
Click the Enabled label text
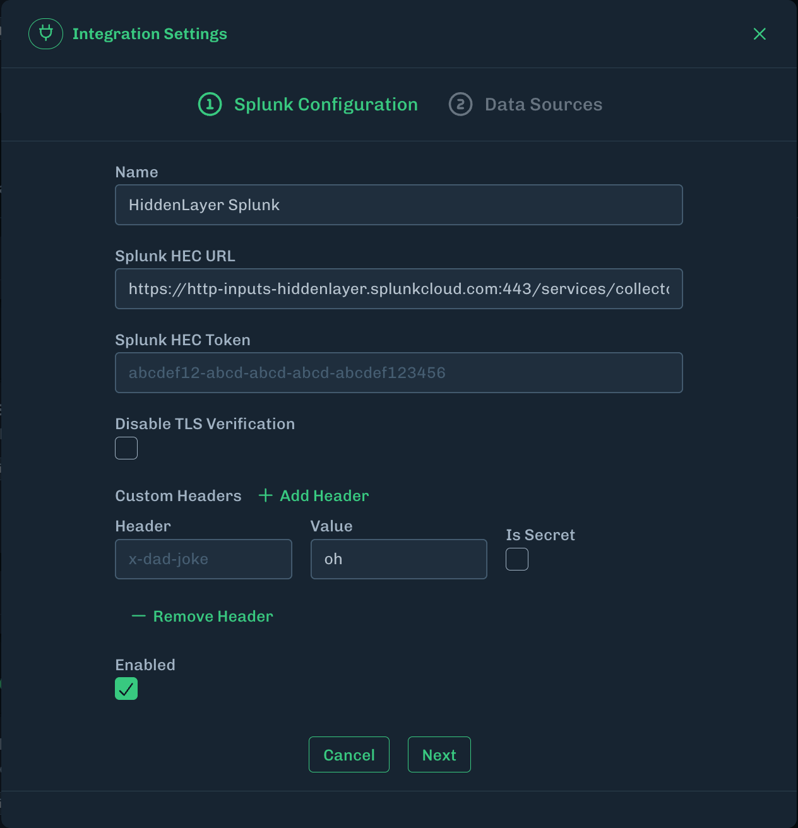(x=145, y=665)
